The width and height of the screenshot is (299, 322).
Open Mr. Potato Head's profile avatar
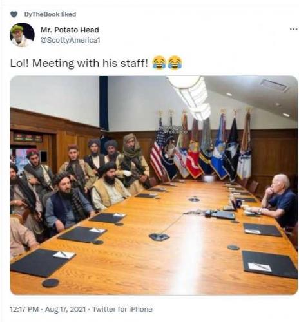click(x=22, y=35)
